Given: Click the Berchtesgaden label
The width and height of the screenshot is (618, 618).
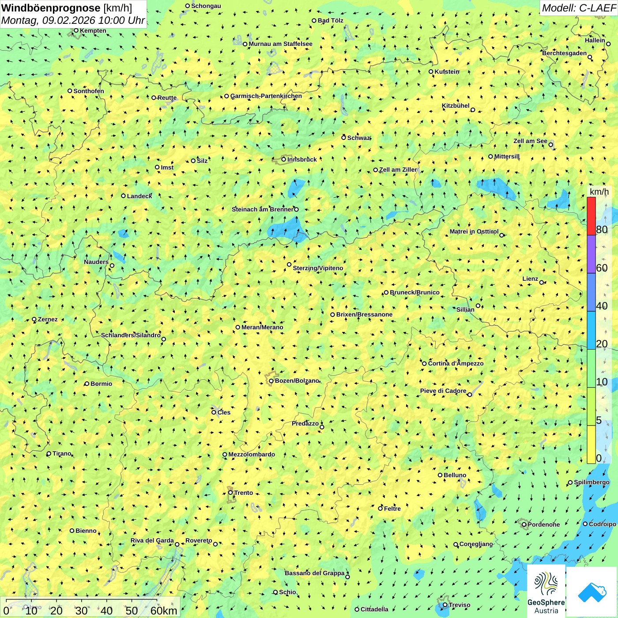Looking at the screenshot, I should pos(564,53).
